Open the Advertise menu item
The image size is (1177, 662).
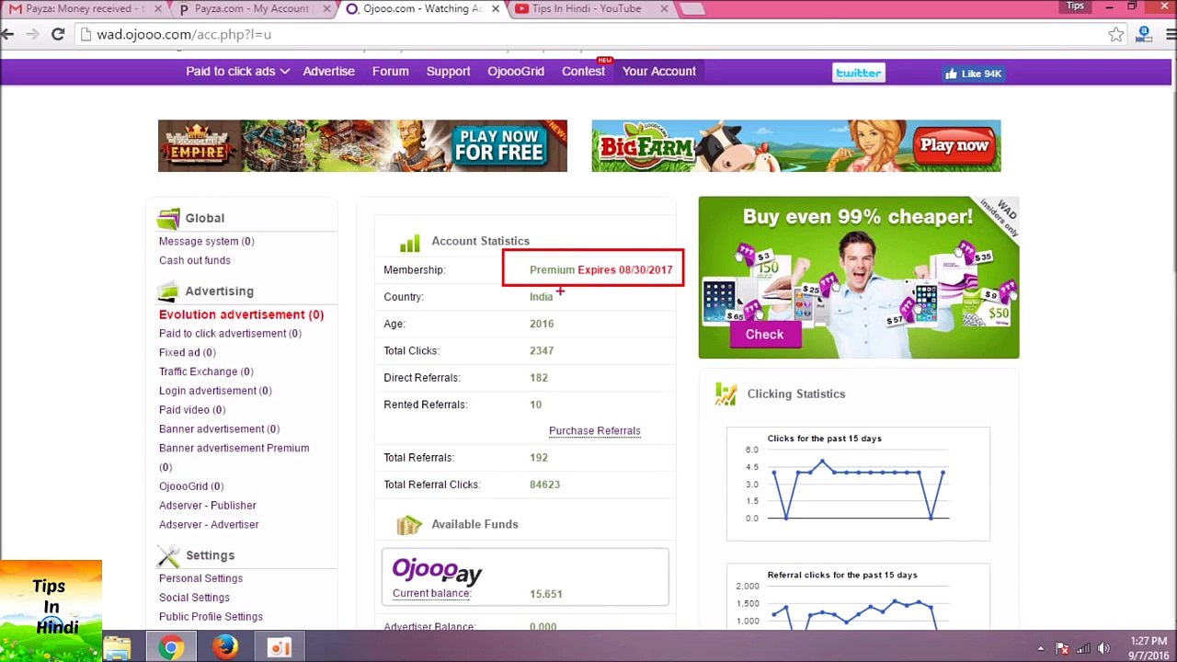tap(328, 71)
